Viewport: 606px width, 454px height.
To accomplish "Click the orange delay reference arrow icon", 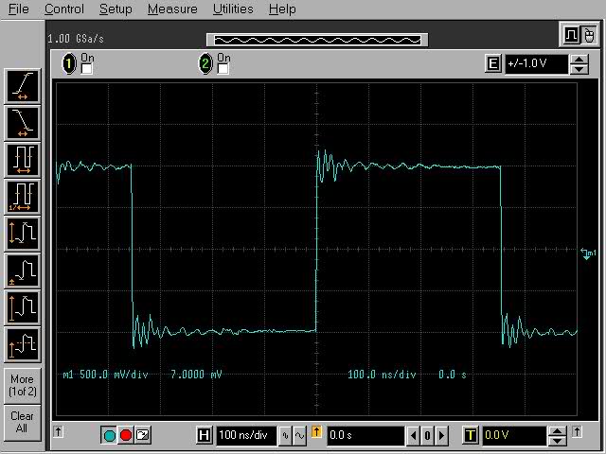I will tap(316, 433).
